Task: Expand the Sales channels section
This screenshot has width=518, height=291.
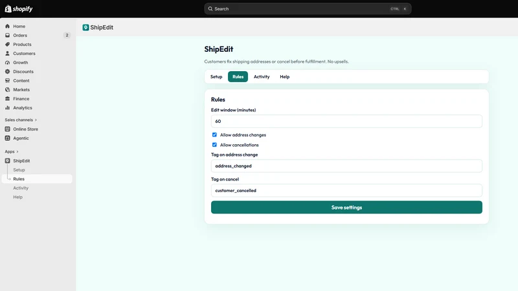Action: click(21, 120)
